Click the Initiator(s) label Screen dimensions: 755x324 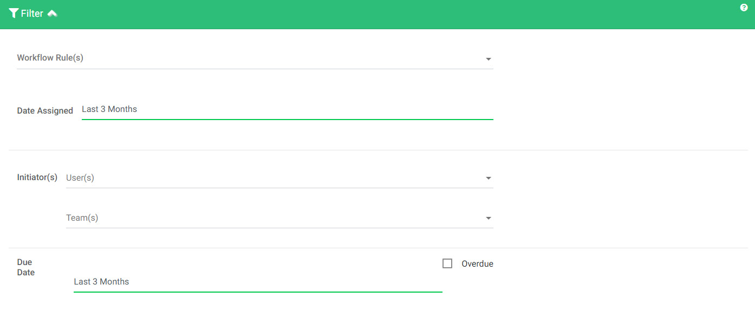pos(37,177)
